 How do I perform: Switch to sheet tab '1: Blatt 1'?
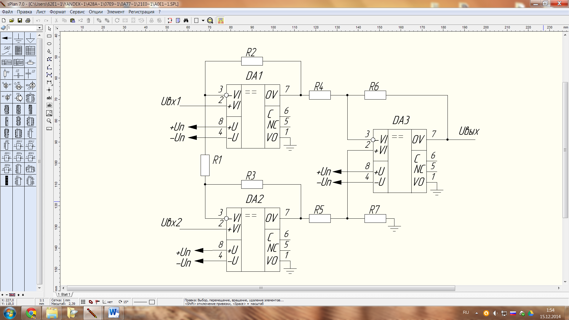pos(64,295)
